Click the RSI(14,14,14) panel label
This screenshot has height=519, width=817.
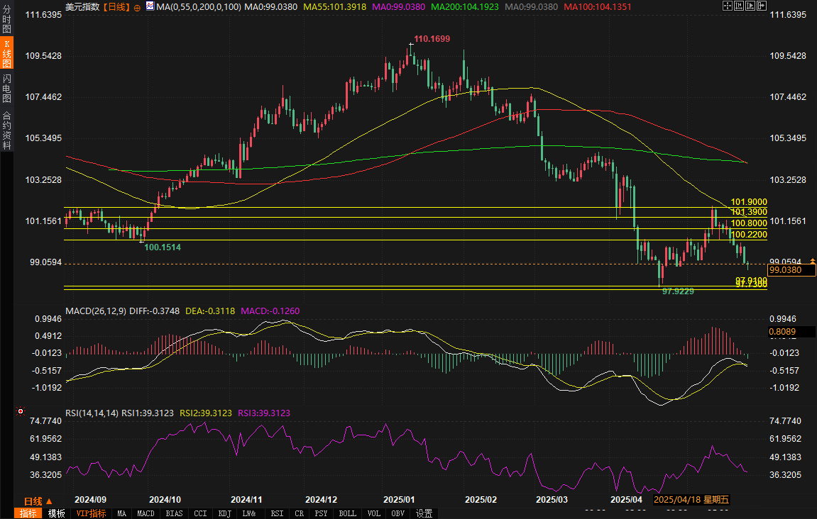pos(92,413)
